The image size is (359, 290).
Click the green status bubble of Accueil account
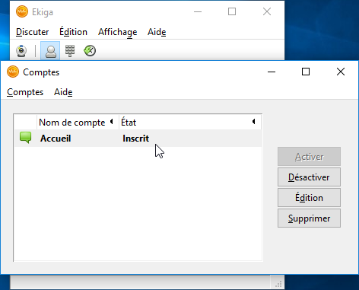[25, 138]
